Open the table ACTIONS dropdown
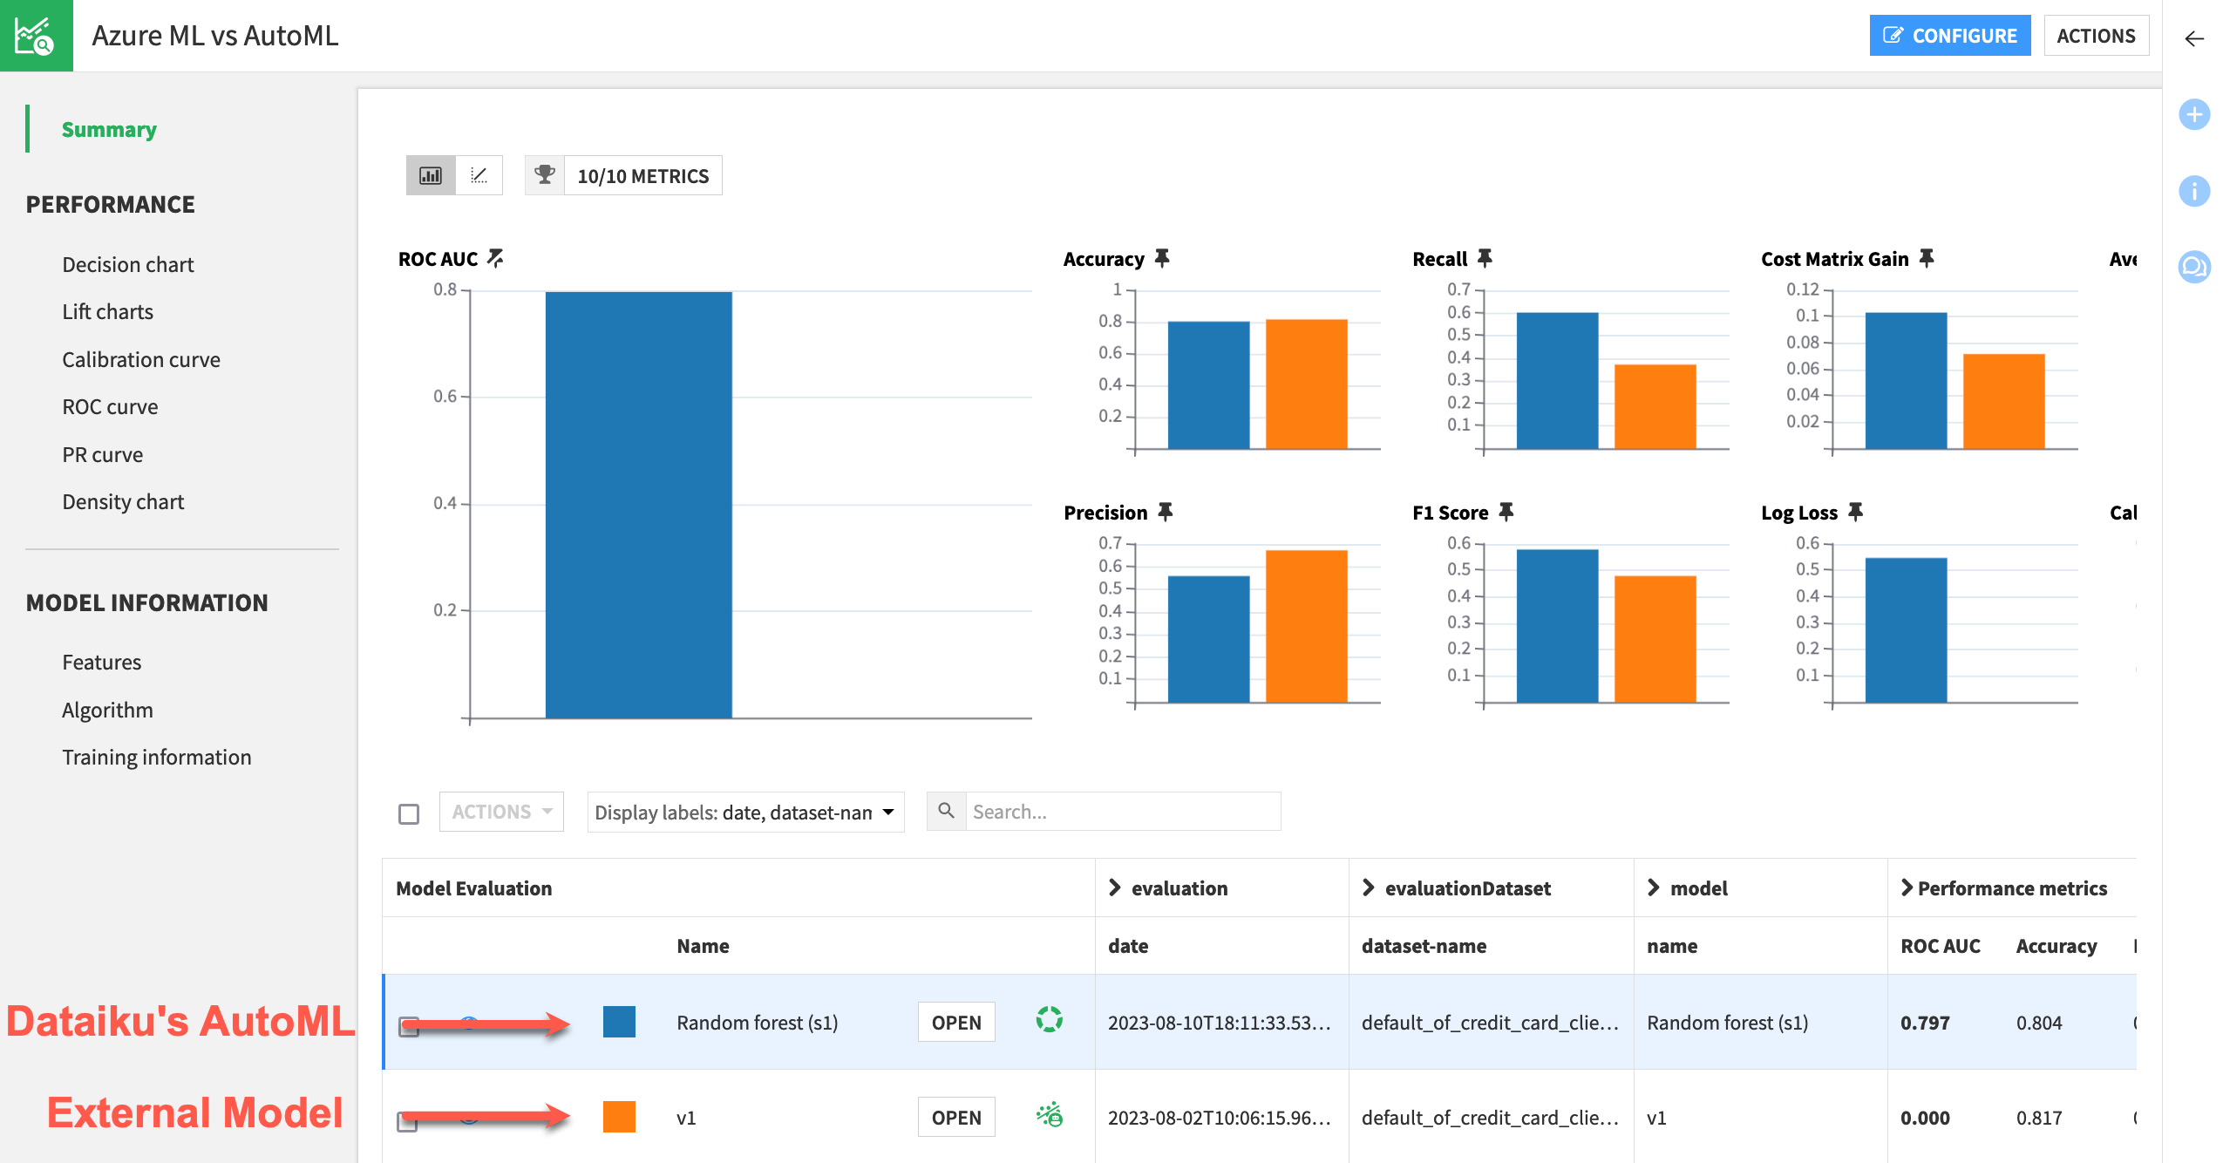Viewport: 2223px width, 1163px height. [501, 812]
